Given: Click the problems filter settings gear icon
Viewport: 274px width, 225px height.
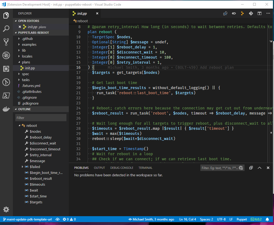Looking at the screenshot, I should [x=241, y=168].
